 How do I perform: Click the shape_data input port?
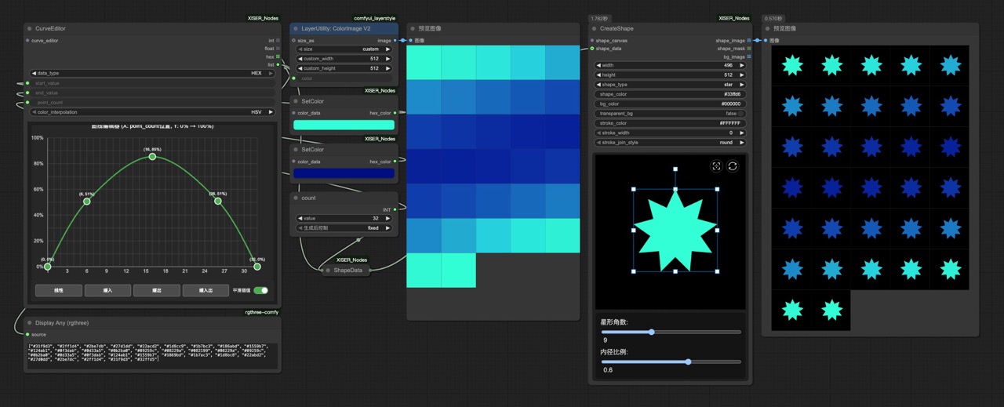[592, 49]
